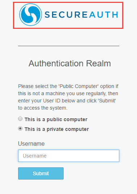Click the word 'Realm' in the heading

click(x=98, y=63)
